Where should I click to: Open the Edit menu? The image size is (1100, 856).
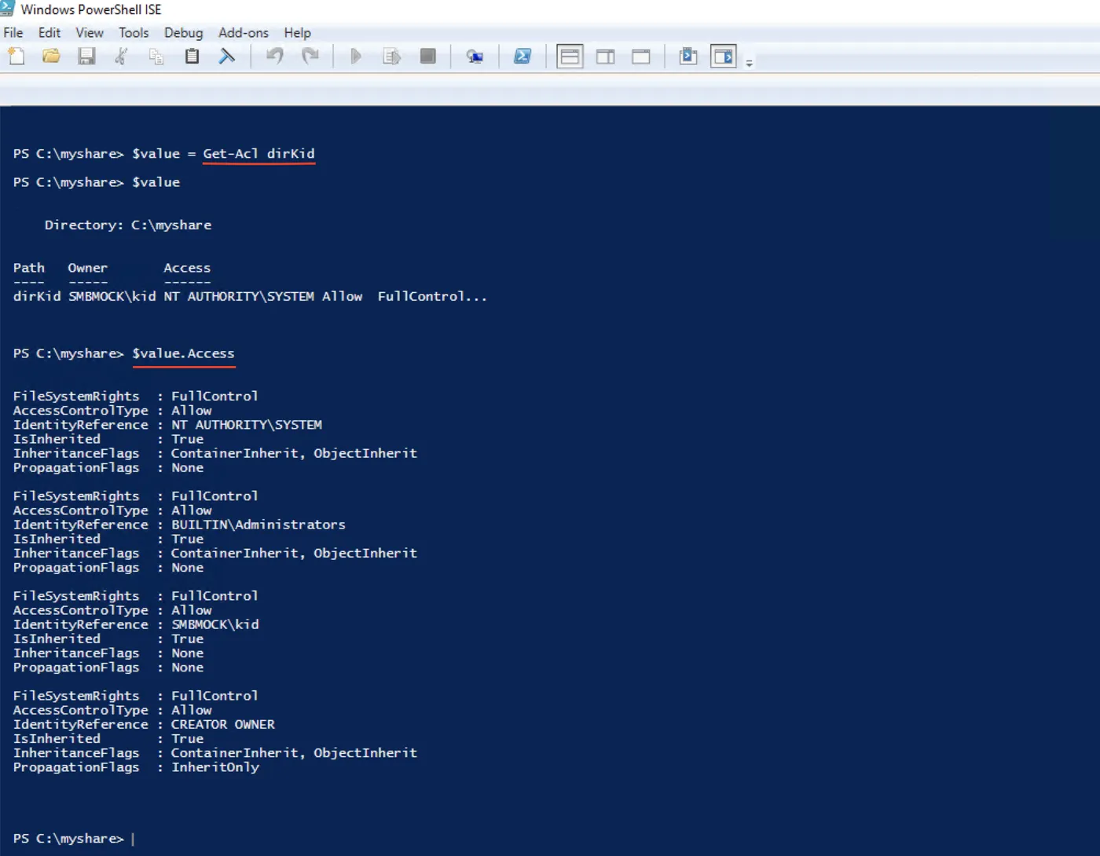[x=49, y=33]
